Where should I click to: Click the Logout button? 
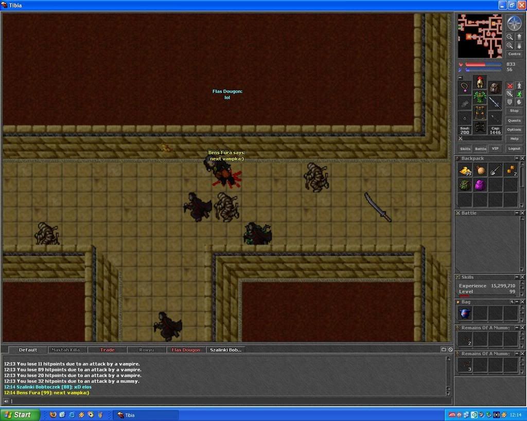tap(514, 149)
